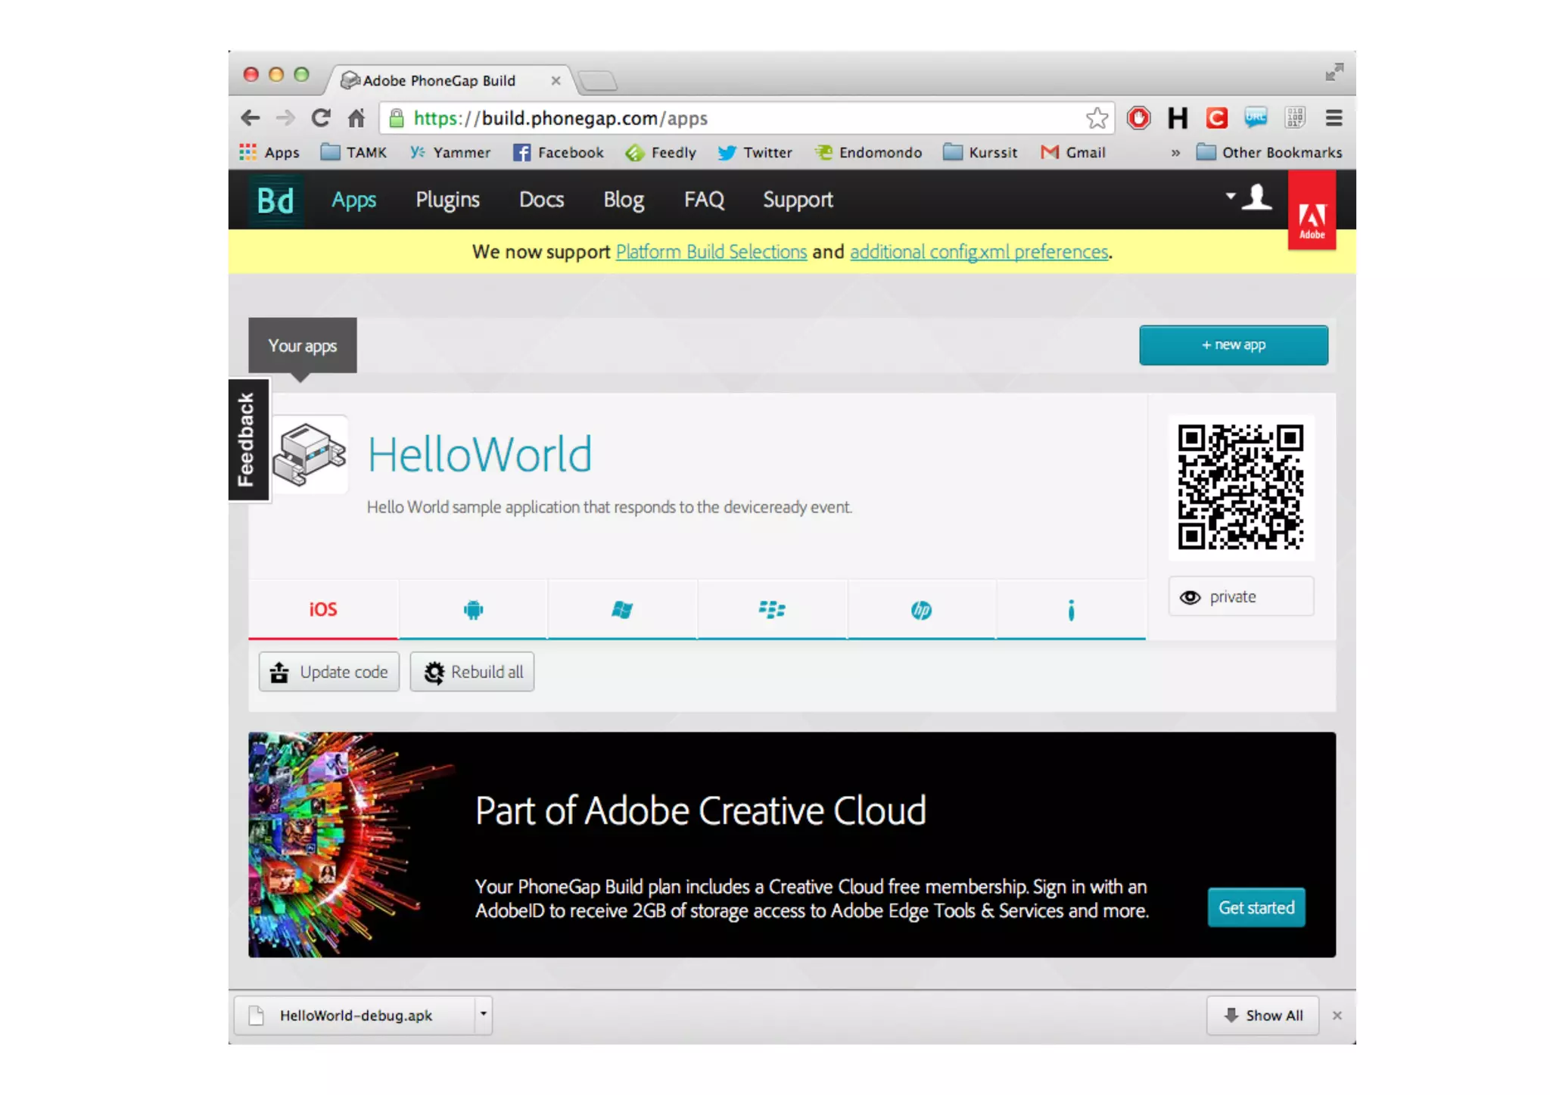The image size is (1550, 1095).
Task: Select the Symbian platform tab
Action: point(1070,609)
